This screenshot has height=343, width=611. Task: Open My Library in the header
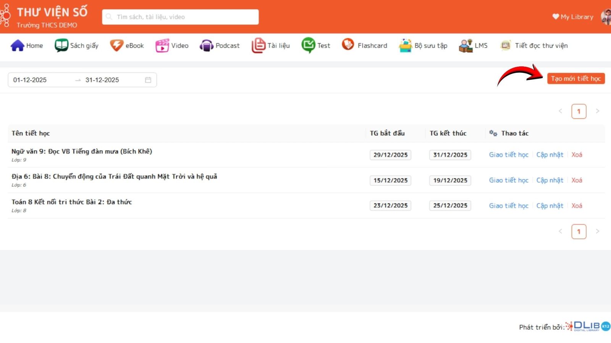coord(573,17)
